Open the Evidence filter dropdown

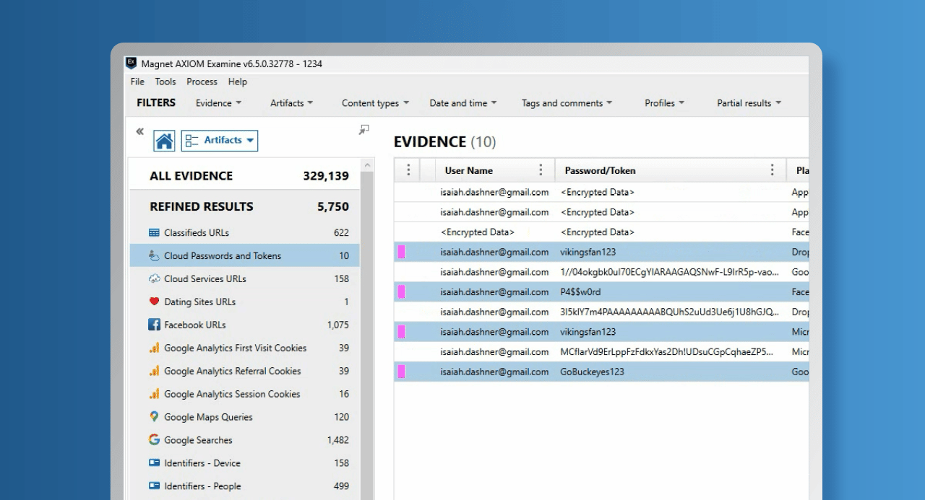point(218,103)
